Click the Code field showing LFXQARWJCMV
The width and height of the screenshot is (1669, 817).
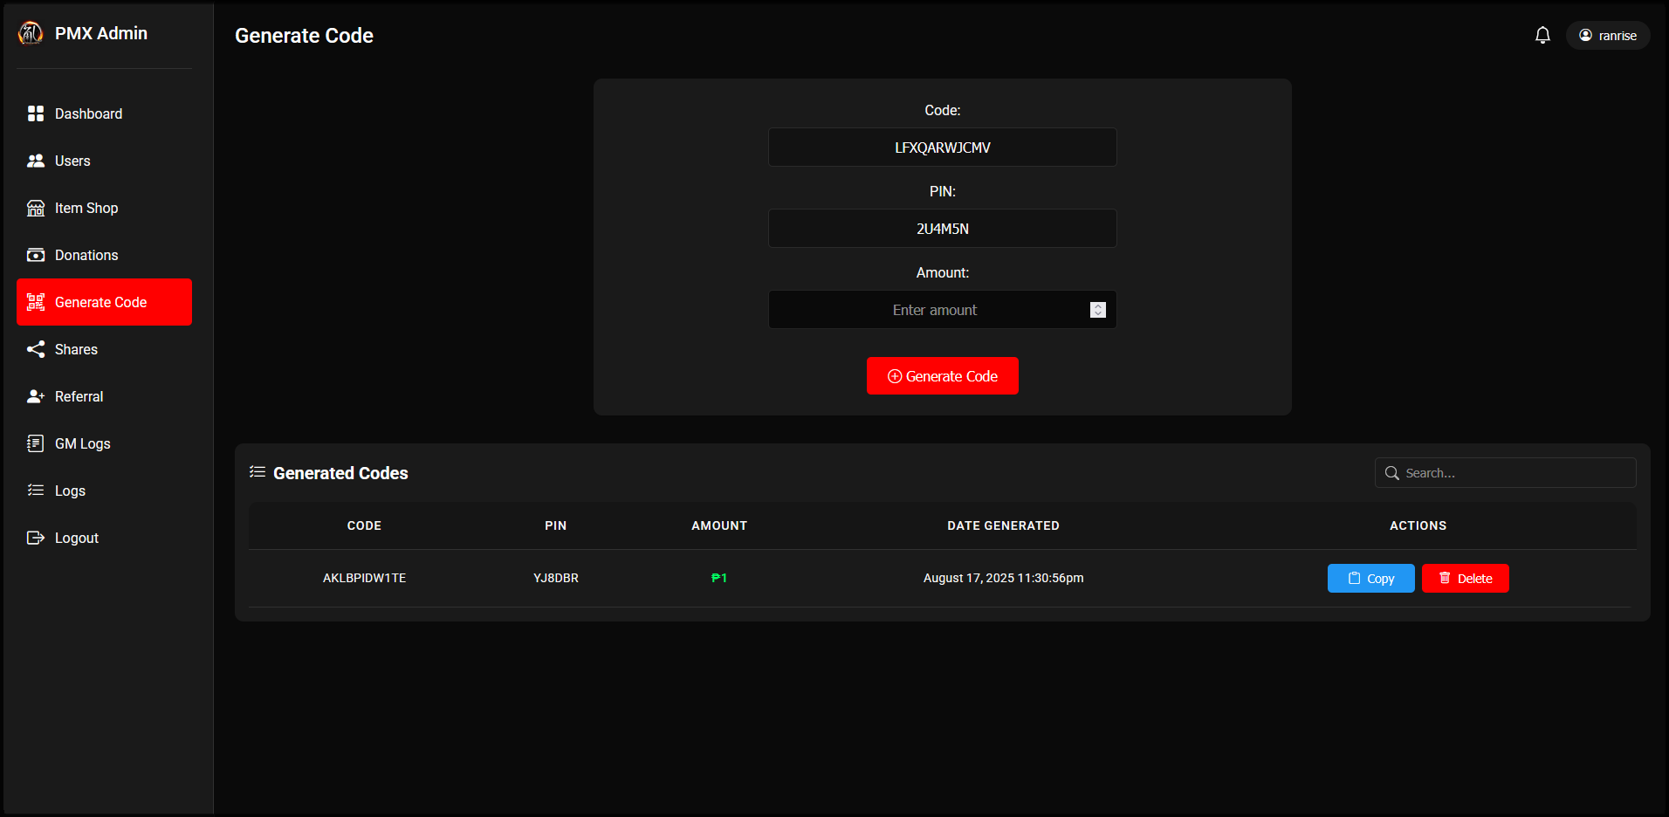[x=942, y=148]
